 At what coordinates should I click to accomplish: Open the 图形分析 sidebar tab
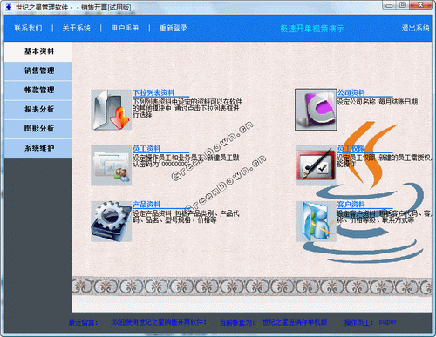point(38,129)
